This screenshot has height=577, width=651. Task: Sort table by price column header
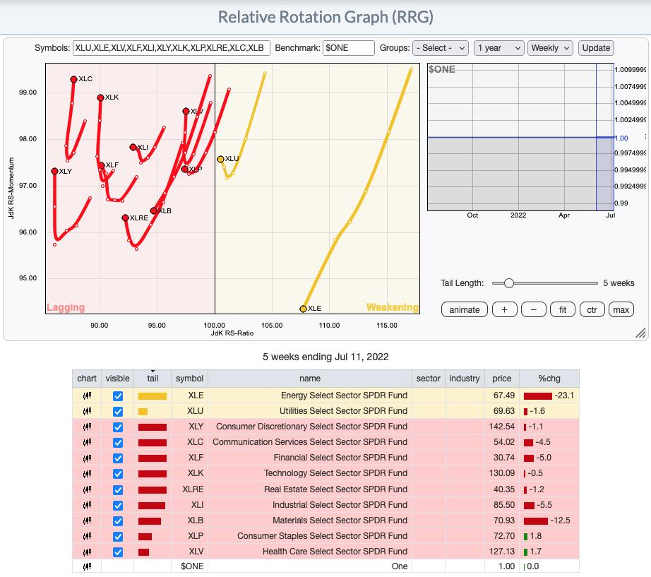(501, 379)
